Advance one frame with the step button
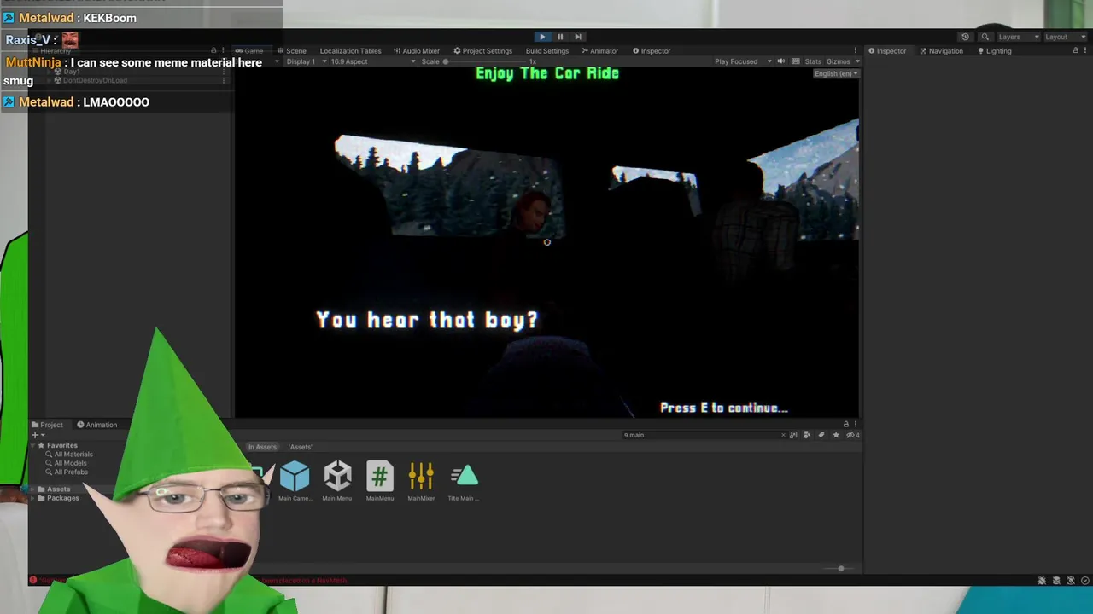The height and width of the screenshot is (614, 1093). 578,37
